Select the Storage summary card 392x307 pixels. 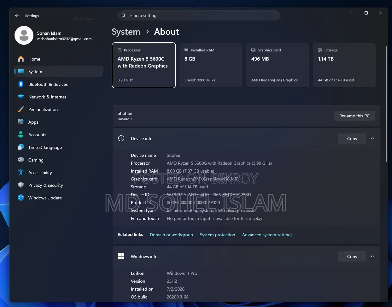coord(344,65)
